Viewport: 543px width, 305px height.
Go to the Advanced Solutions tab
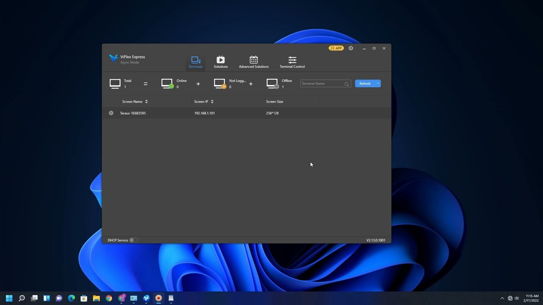254,62
